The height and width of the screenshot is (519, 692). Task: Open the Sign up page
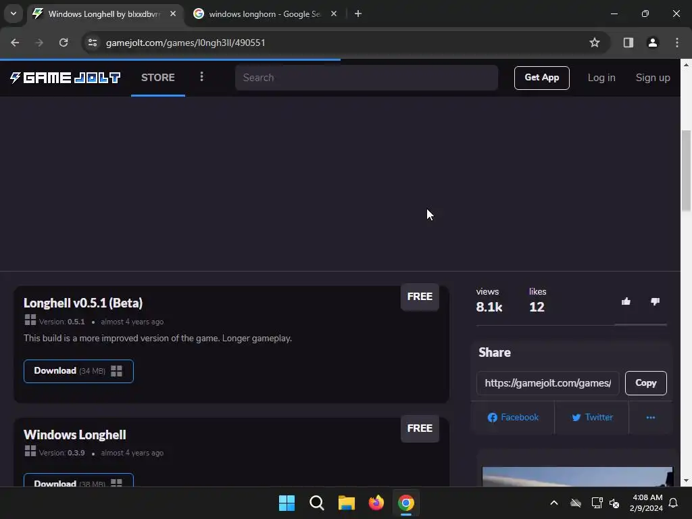[653, 78]
